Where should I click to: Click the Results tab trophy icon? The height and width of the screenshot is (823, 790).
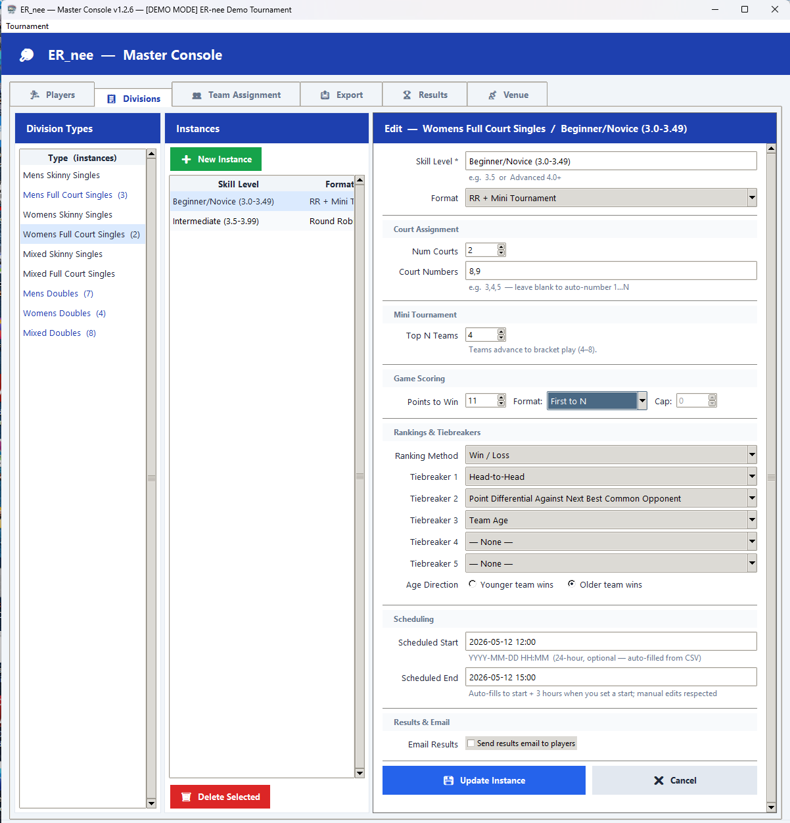(407, 95)
